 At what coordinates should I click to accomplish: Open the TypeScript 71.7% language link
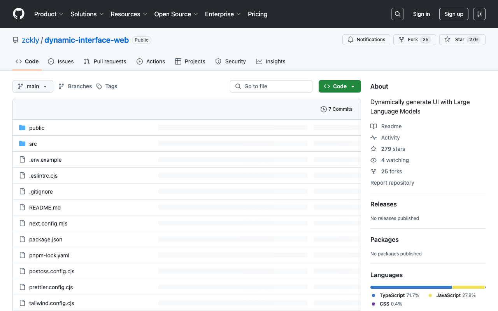point(396,295)
